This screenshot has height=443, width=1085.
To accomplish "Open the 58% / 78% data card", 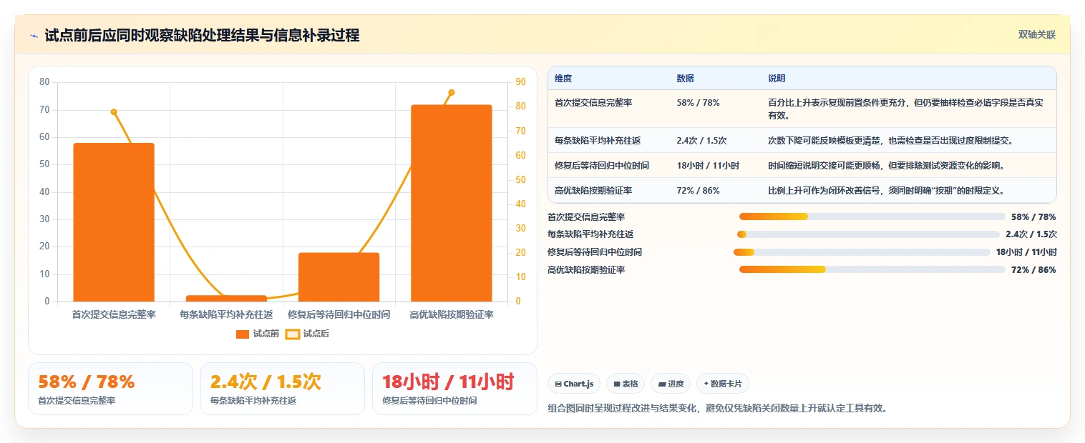I will (x=110, y=389).
